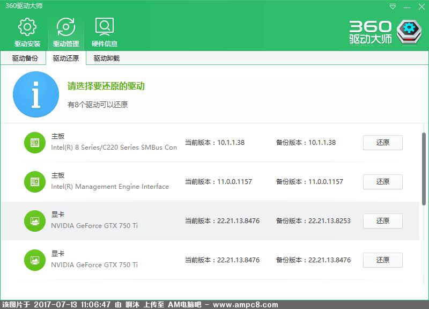Click 备份版本：10.1.1.38 text
The width and height of the screenshot is (429, 309).
[306, 143]
